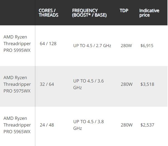Click the TDP column header

(x=124, y=11)
